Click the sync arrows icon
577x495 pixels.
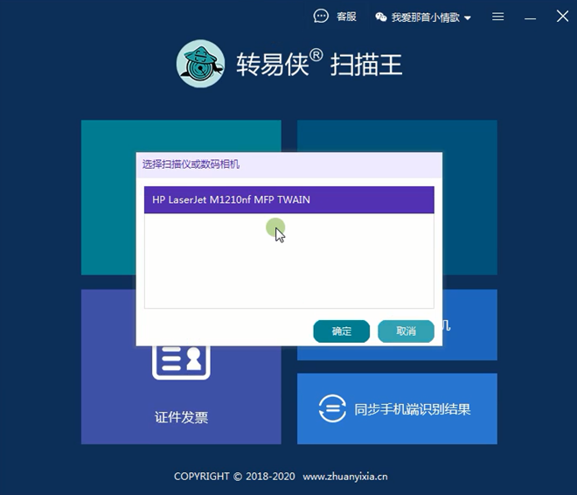pos(332,408)
